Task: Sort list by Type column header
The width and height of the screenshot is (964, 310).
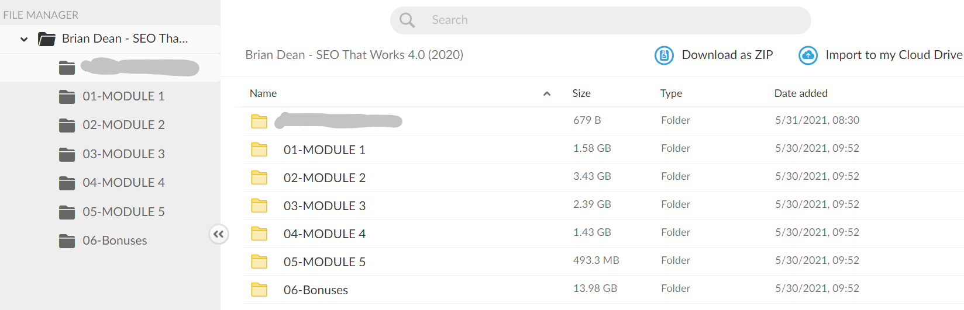Action: 671,93
